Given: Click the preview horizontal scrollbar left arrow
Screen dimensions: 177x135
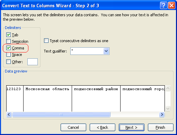Looking at the screenshot, I should point(9,114).
